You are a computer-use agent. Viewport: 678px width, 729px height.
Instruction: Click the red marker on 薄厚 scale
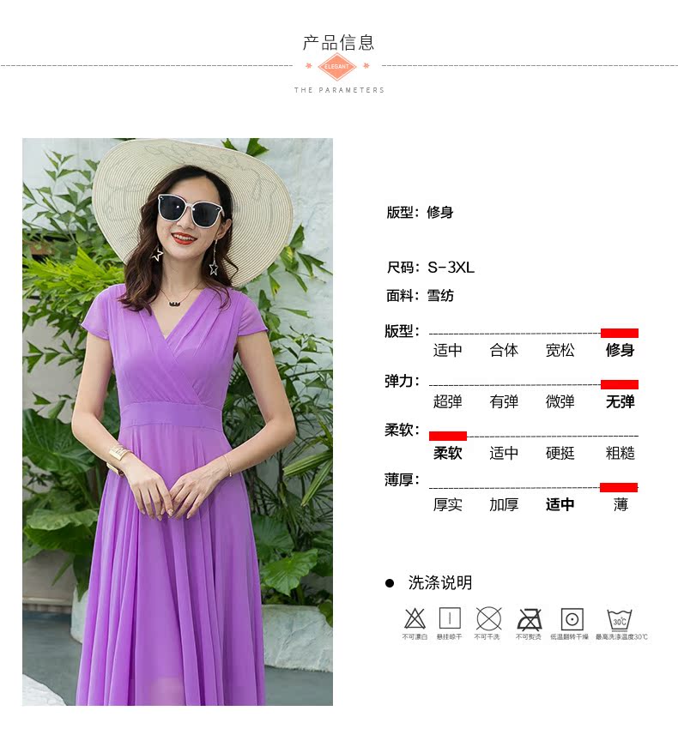click(x=619, y=487)
